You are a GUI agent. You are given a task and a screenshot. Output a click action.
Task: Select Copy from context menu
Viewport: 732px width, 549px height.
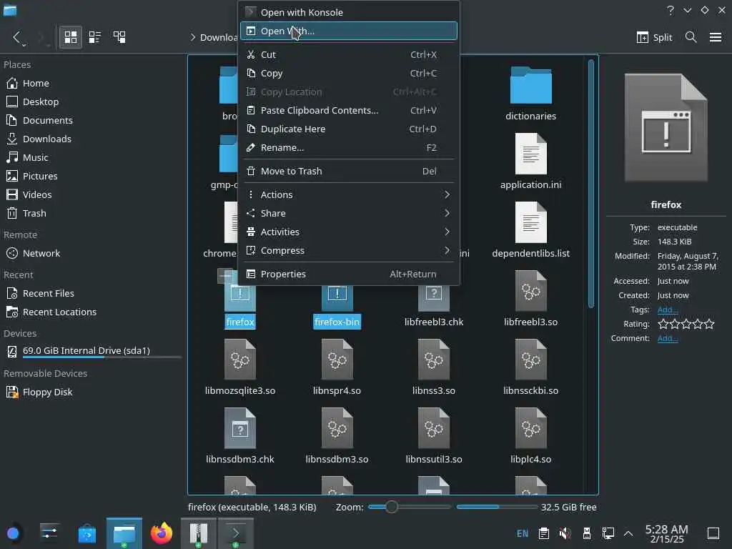click(x=348, y=74)
